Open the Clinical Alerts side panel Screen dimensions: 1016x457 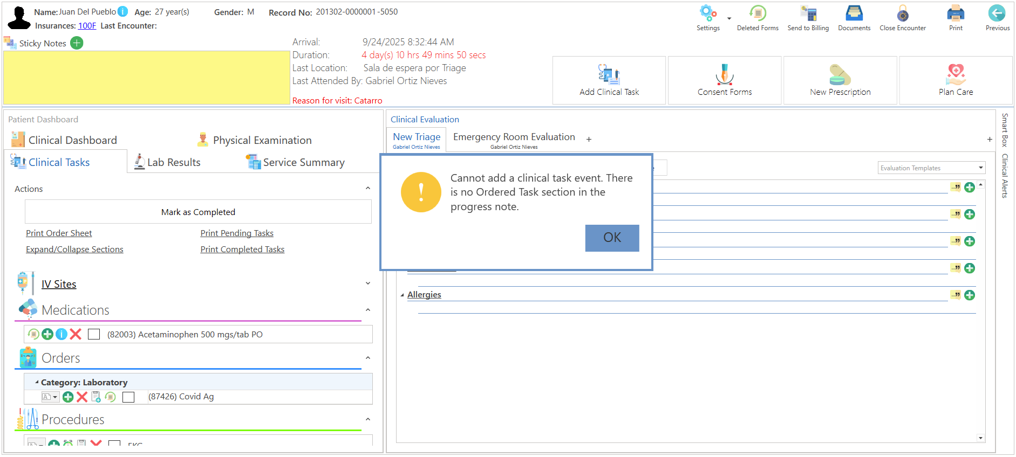pyautogui.click(x=1005, y=176)
